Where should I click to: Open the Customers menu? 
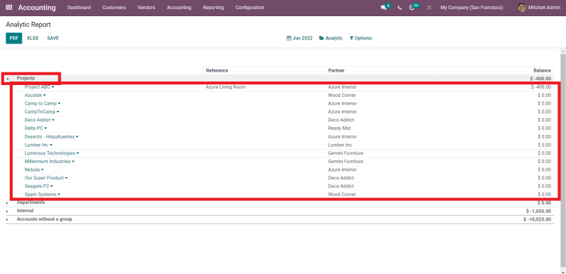pos(114,8)
